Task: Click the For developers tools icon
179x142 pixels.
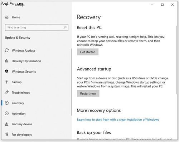Action: 6,135
